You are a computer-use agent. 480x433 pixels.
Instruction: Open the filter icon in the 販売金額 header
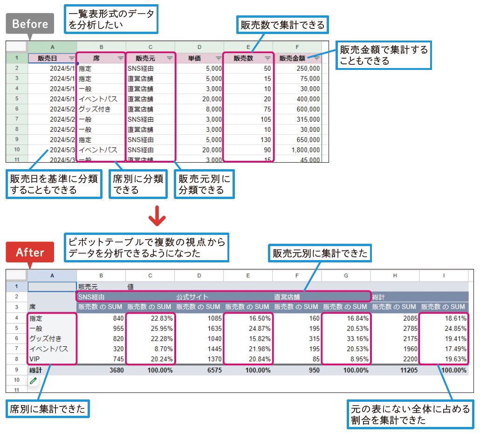tap(316, 58)
